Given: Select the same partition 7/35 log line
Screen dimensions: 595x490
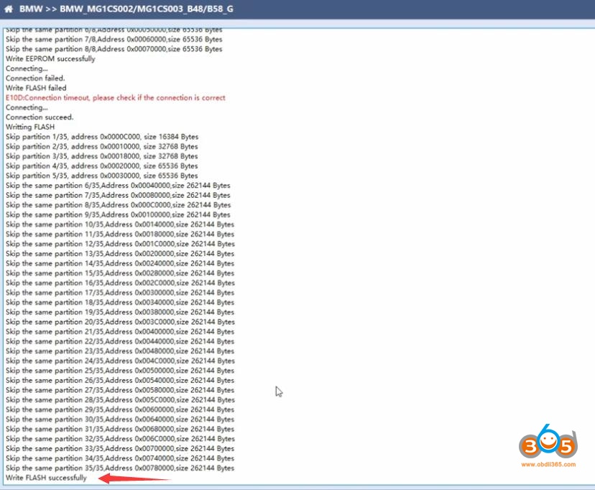Looking at the screenshot, I should tap(118, 195).
